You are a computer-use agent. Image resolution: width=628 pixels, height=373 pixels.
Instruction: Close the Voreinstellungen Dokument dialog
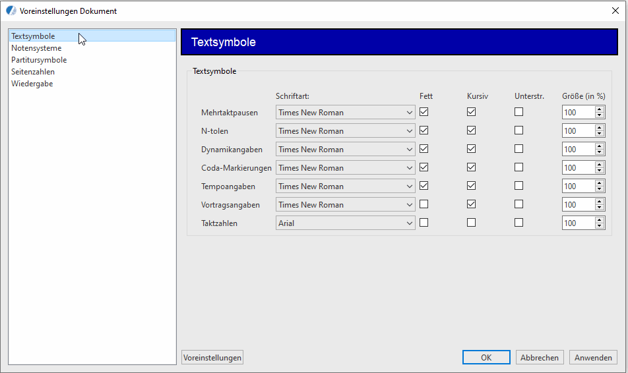(x=615, y=11)
